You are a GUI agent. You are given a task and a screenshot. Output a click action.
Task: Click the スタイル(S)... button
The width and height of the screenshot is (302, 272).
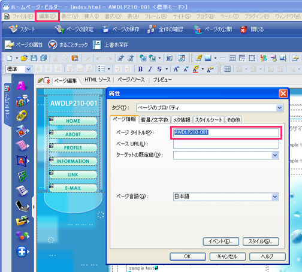(261, 241)
